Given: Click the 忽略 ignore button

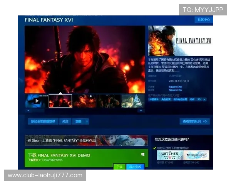Looking at the screenshot, I should pos(78,121).
